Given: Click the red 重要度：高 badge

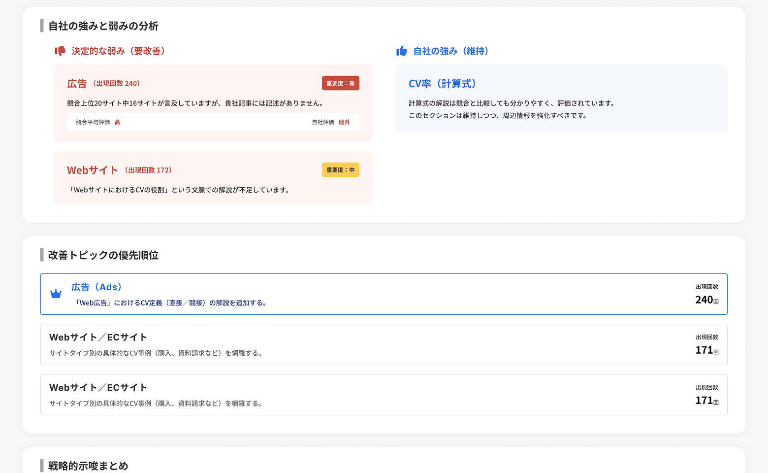Looking at the screenshot, I should [x=340, y=83].
